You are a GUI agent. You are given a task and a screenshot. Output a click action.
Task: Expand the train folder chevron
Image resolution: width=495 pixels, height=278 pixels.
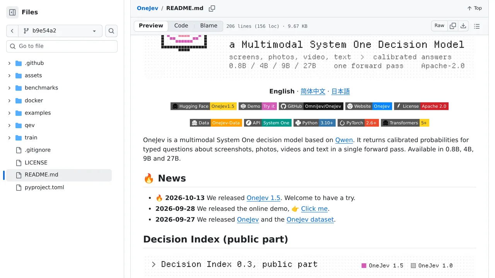[x=9, y=137]
